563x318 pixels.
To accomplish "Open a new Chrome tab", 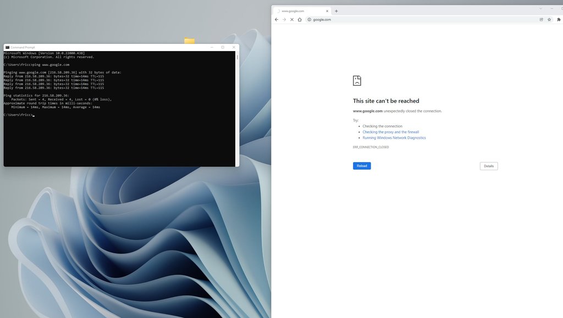I will click(336, 11).
